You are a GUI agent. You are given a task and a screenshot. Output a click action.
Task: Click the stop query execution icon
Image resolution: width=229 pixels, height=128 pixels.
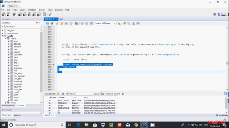[71, 23]
